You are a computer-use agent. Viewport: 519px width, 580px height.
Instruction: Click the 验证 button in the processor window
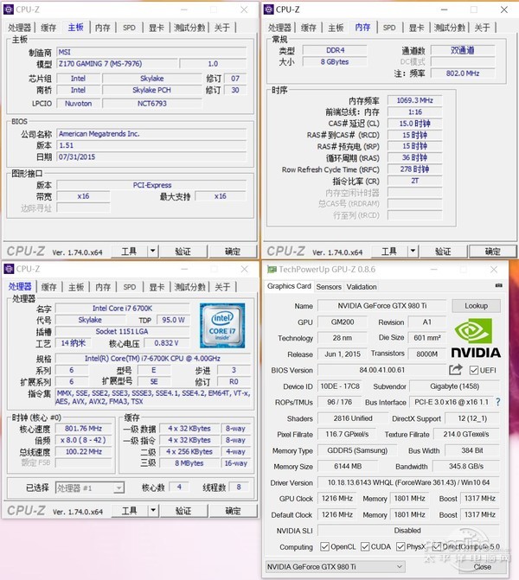[x=183, y=511]
